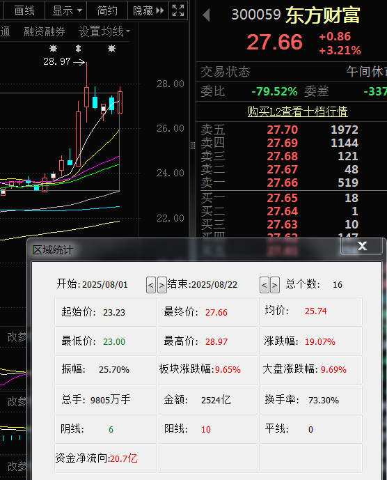Screen dimensions: 387x480
Task: Click the 资金净流向 value 20.7亿
Action: point(124,458)
